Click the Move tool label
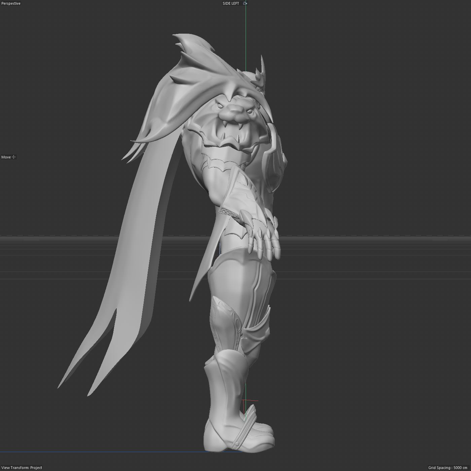This screenshot has height=471, width=471. tap(6, 157)
